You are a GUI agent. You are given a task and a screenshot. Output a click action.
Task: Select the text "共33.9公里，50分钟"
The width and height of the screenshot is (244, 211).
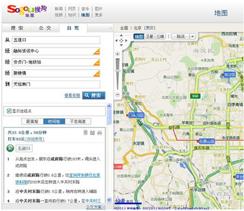27,133
